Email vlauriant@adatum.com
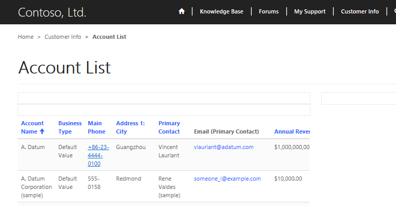Screen dimensions: 396x206 (x=224, y=147)
